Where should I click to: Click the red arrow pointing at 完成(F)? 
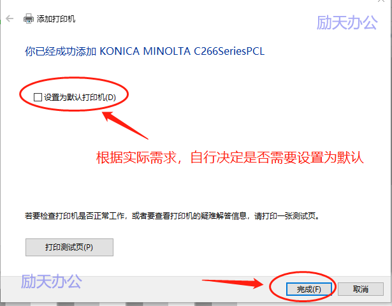pyautogui.click(x=233, y=283)
